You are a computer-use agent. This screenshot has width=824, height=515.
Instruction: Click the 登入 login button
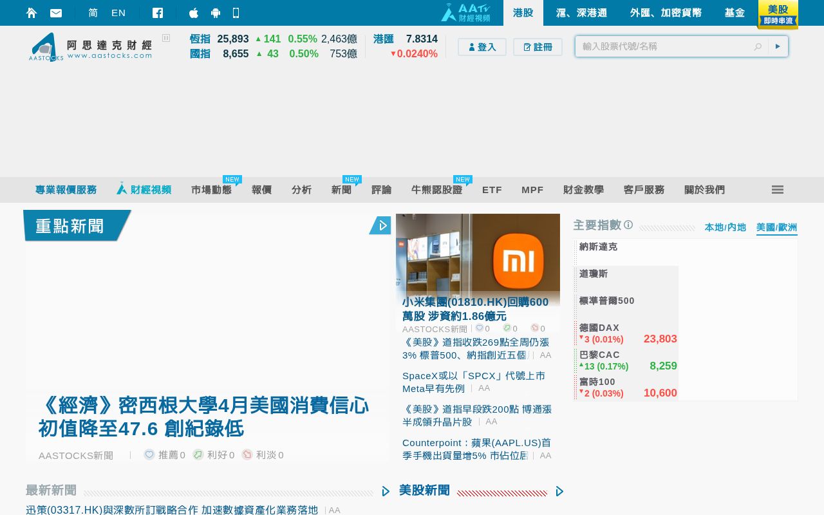click(x=482, y=46)
